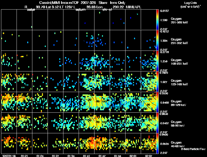The width and height of the screenshot is (207, 157).
Task: Select the '1.334' color scale value
Action: tap(164, 41)
